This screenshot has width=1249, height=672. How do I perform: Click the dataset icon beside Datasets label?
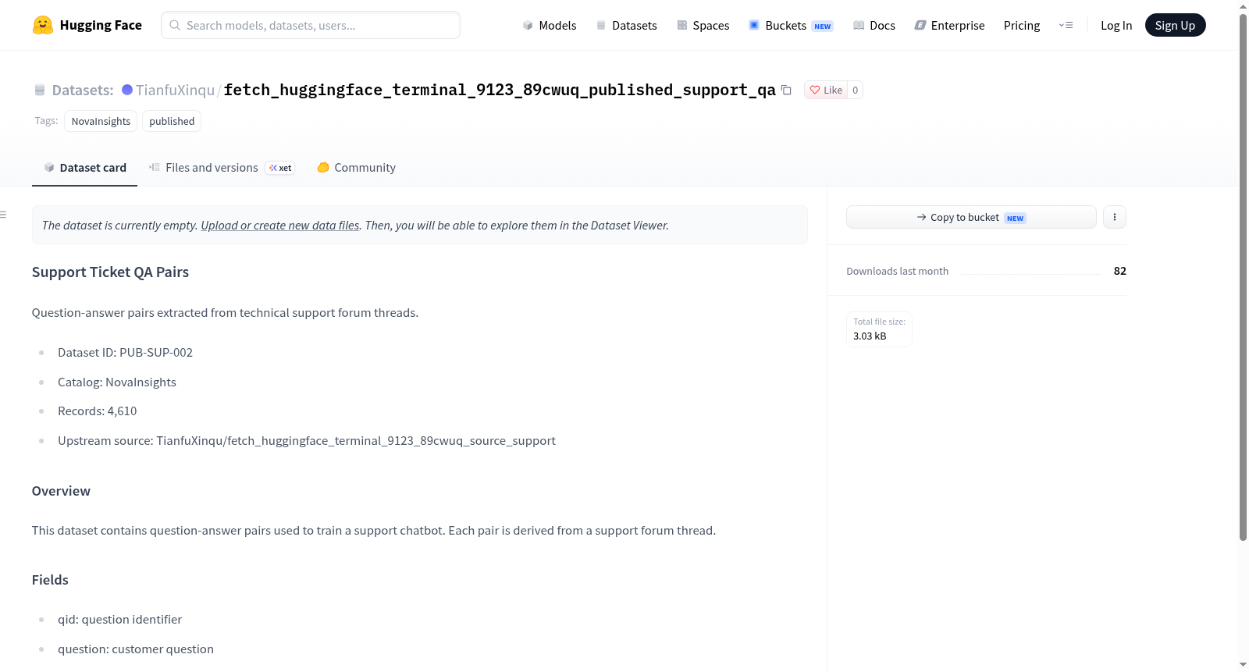[40, 90]
